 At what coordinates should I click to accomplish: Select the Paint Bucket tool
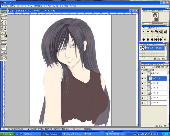coord(2,39)
